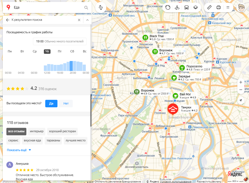The width and height of the screenshot is (249, 183).
Task: Zoom in the map with plus button
Action: coord(241,82)
